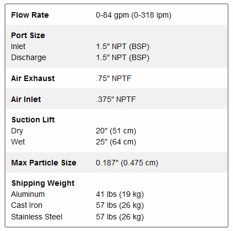Click the Port Size heading
Image resolution: width=233 pixels, height=231 pixels.
coord(28,35)
